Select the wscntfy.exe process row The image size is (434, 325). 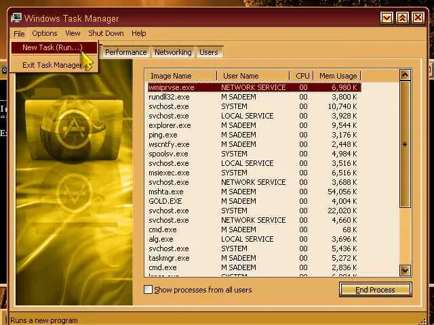tap(254, 144)
